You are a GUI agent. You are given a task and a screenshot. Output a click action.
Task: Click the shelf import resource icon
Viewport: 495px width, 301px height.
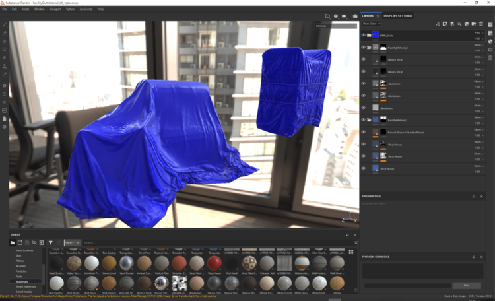coord(42,242)
